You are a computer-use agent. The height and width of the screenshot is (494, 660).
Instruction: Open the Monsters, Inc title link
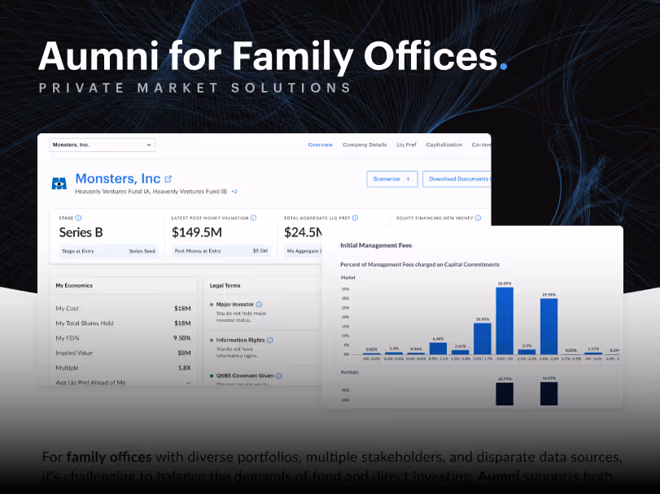click(118, 179)
